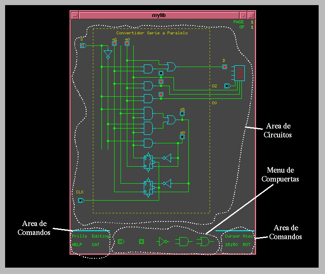This screenshot has height=274, width=325.
Task: Choose the AND gate from gate menu
Action: tap(183, 242)
